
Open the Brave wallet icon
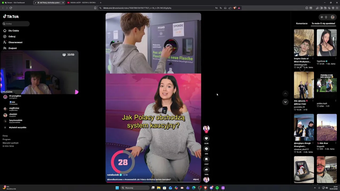tap(325, 8)
